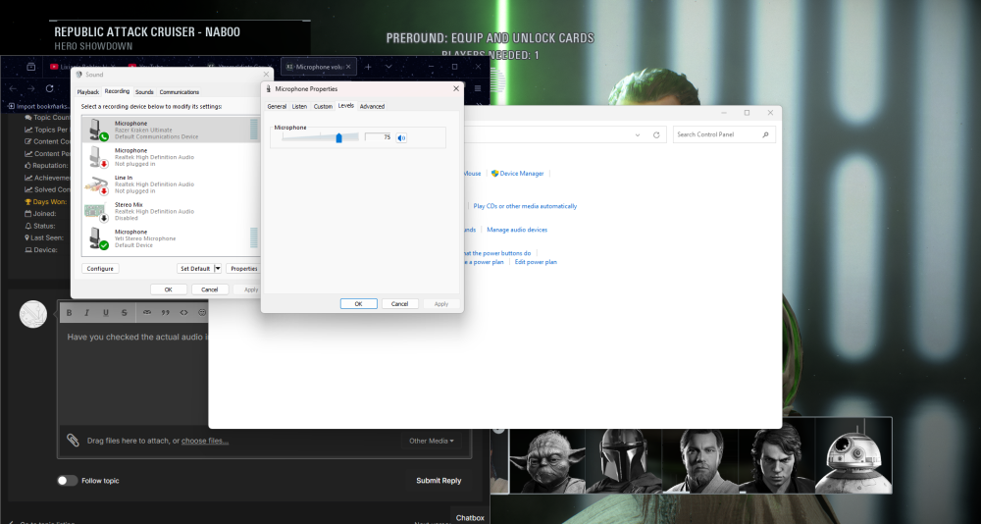Toggle the Follow topic switch

tap(67, 481)
